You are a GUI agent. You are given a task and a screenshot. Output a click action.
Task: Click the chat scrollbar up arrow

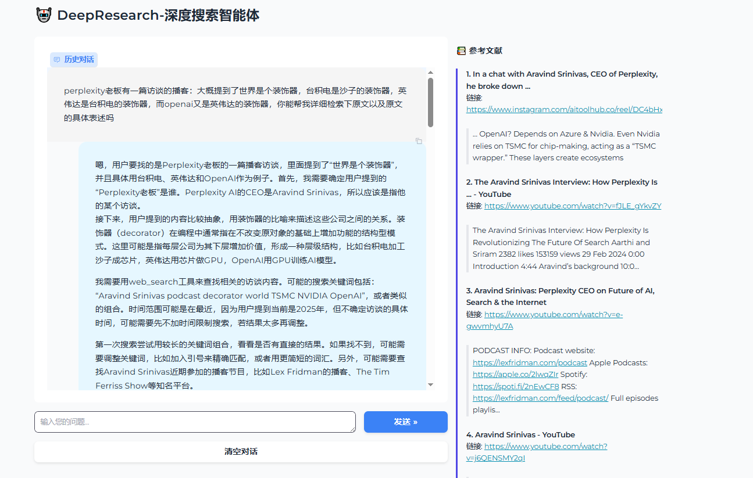coord(430,73)
